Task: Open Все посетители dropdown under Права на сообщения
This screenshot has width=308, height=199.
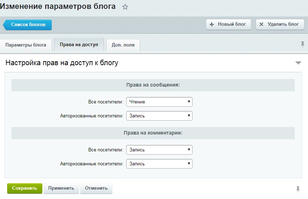Action: pos(159,102)
